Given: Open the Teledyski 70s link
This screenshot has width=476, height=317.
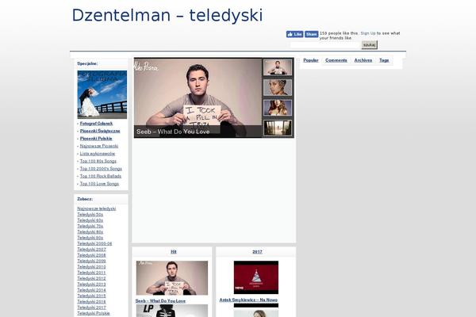Looking at the screenshot, I should point(90,226).
